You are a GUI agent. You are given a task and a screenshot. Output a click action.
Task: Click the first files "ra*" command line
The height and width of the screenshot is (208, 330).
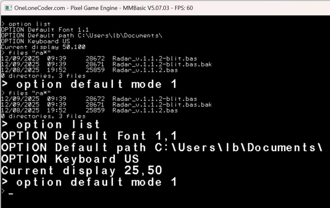tap(30, 53)
